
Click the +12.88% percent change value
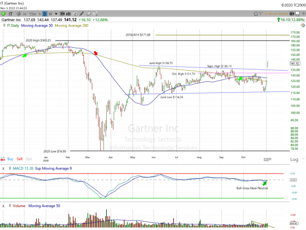pos(100,19)
